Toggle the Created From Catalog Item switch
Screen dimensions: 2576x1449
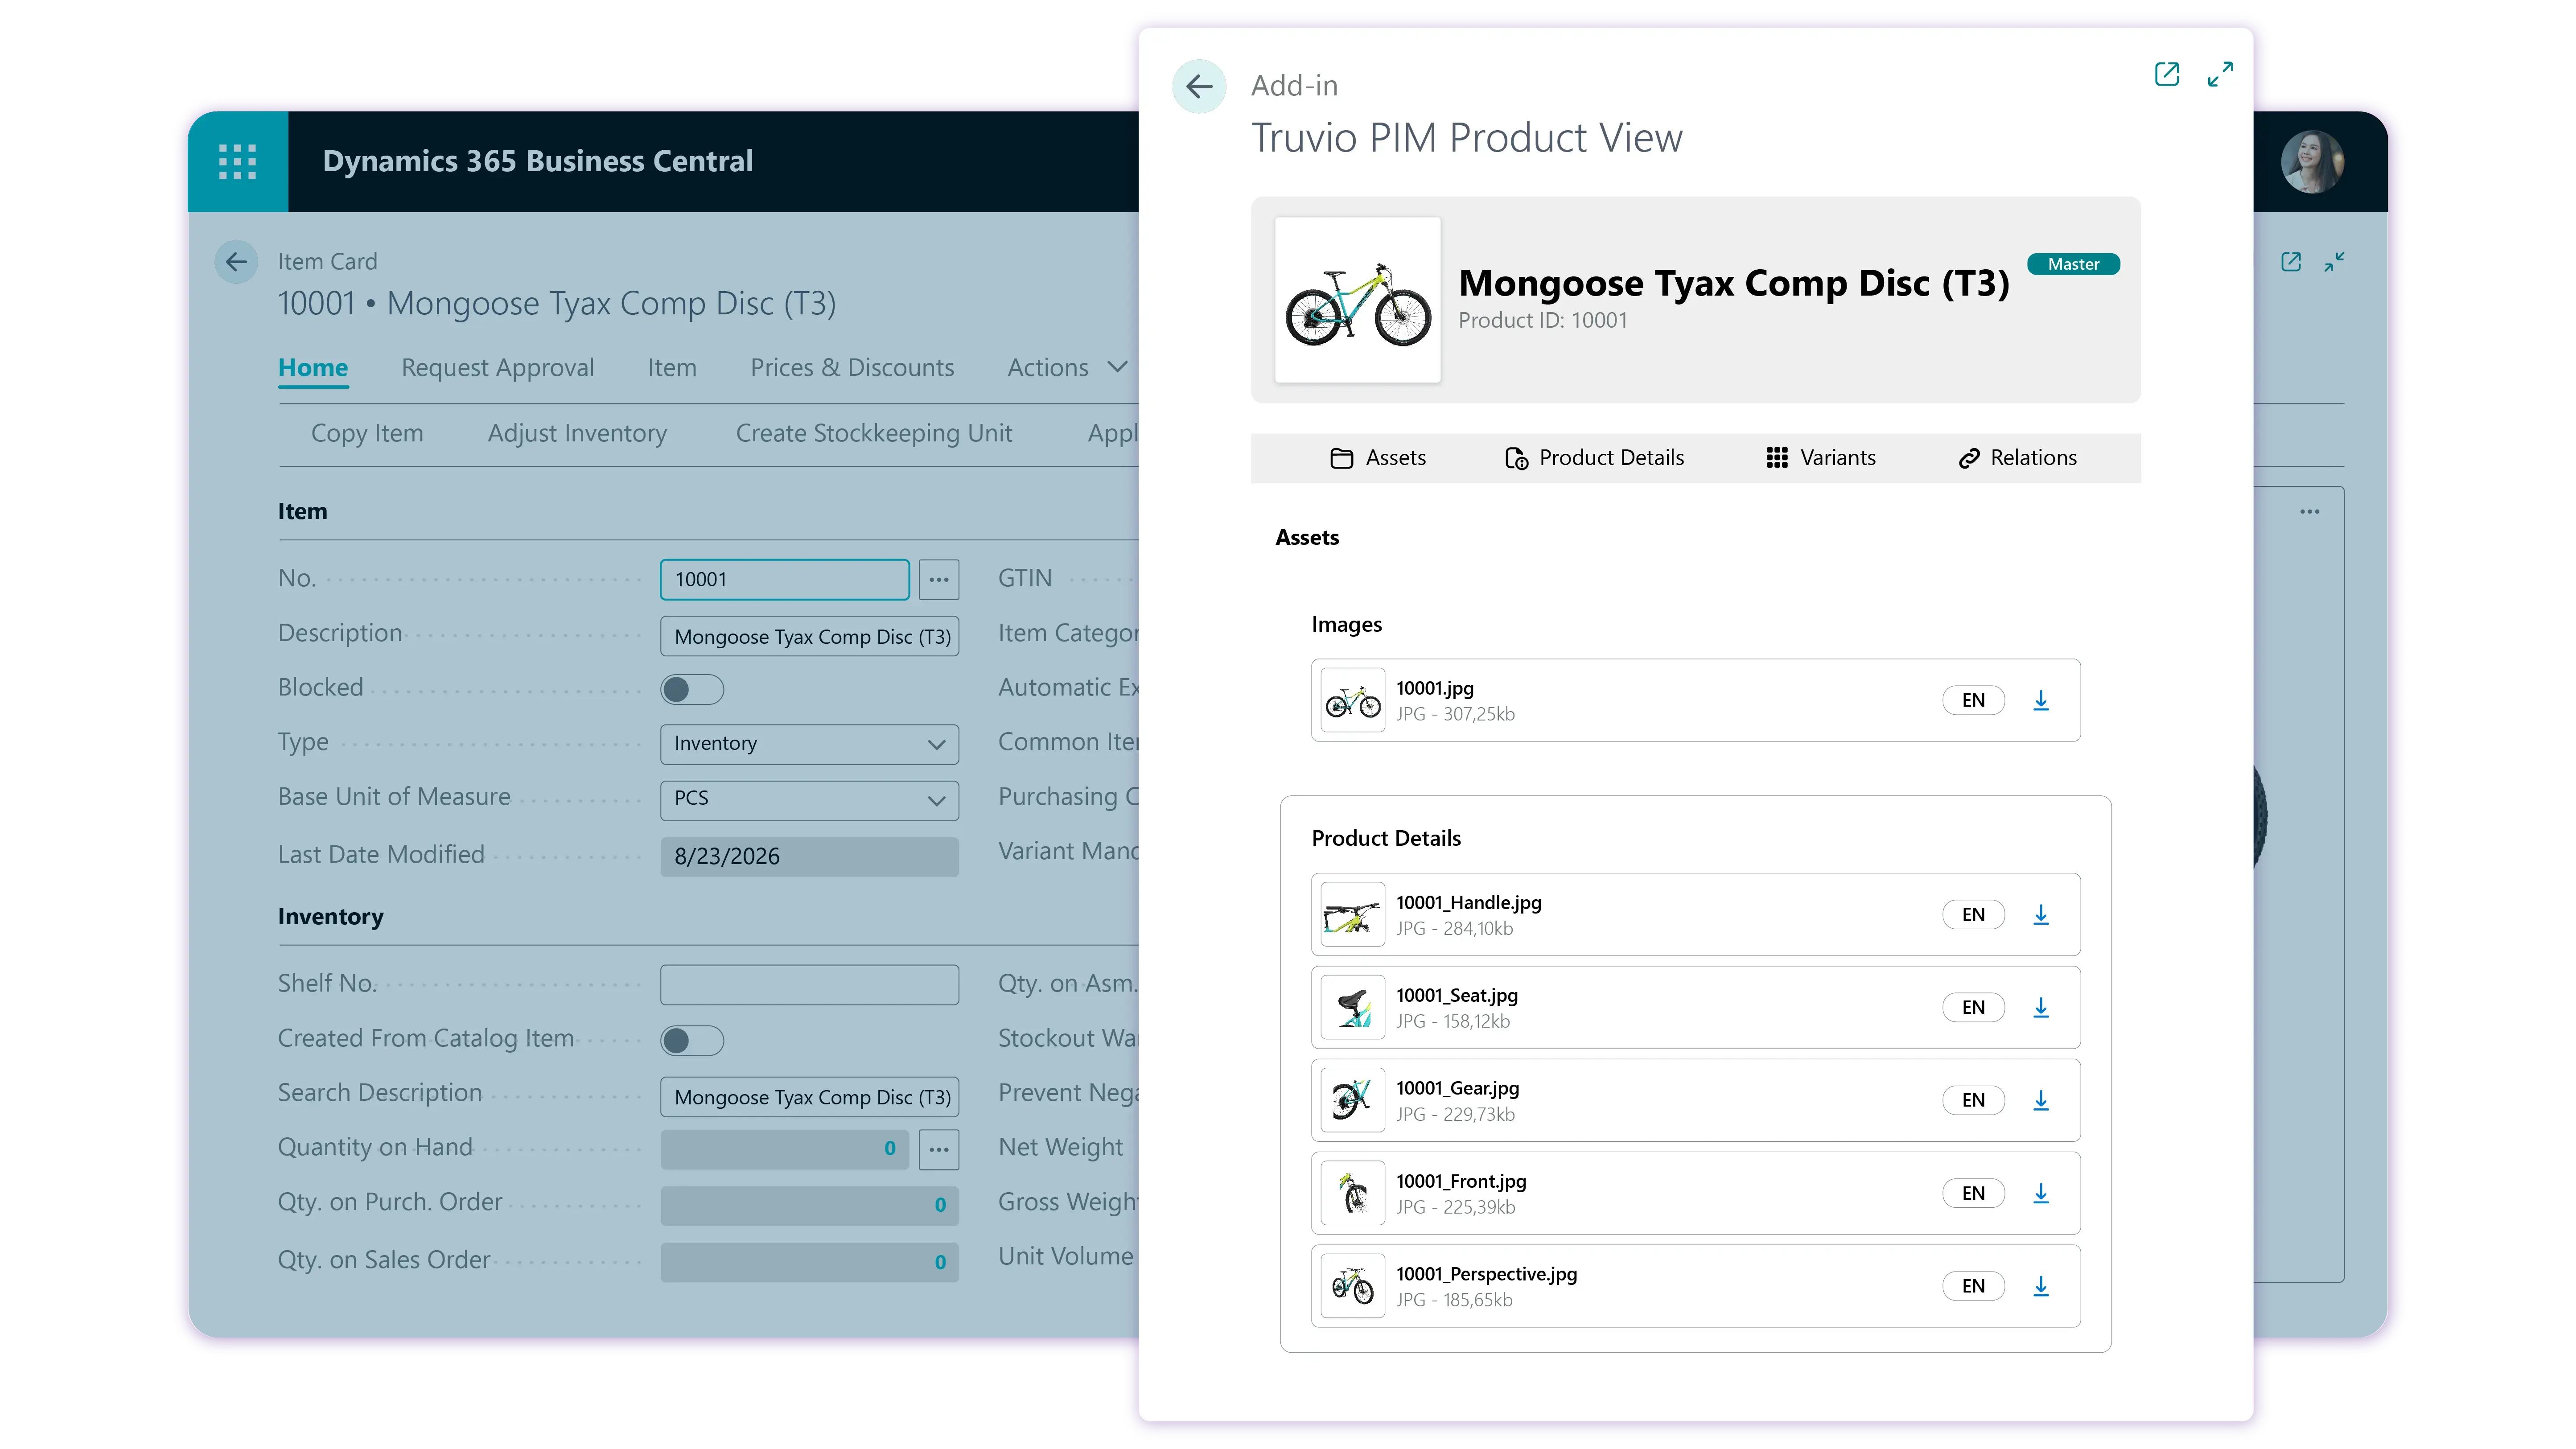pos(692,1041)
